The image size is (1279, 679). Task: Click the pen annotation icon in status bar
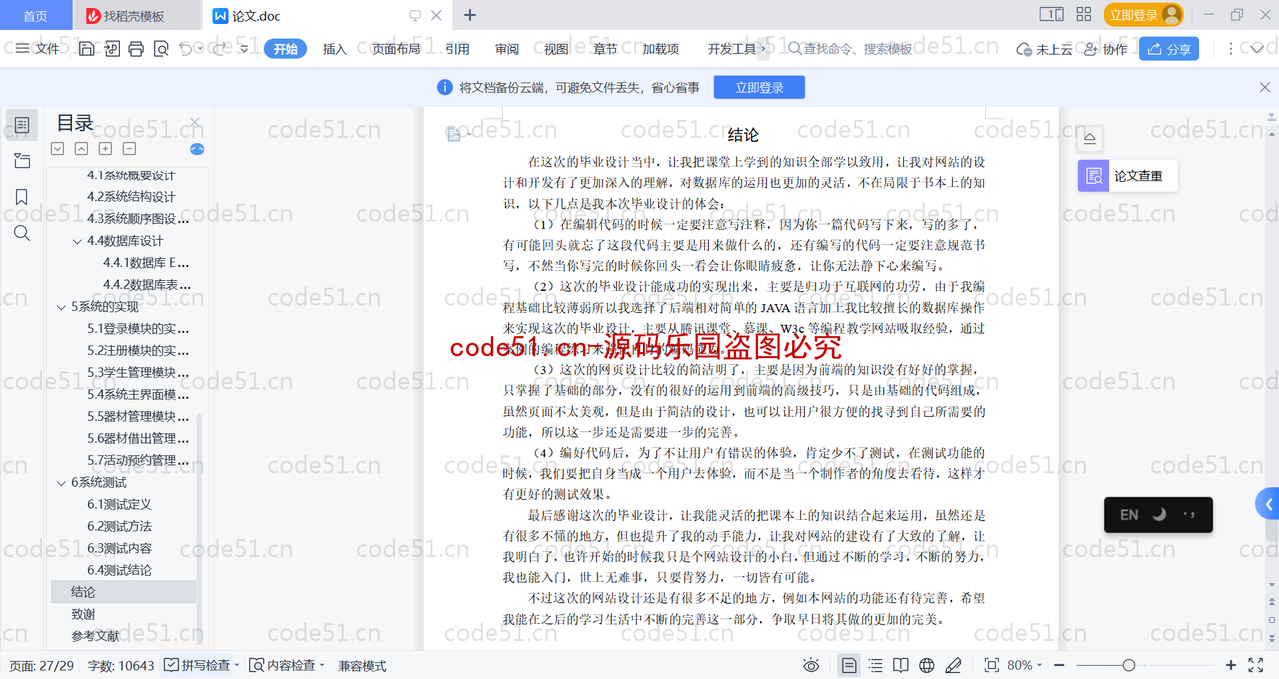[953, 665]
